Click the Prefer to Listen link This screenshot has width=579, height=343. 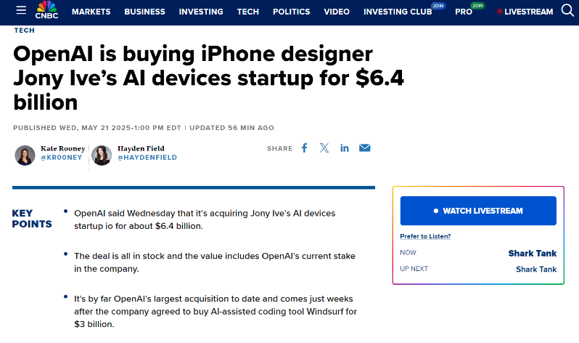click(425, 236)
